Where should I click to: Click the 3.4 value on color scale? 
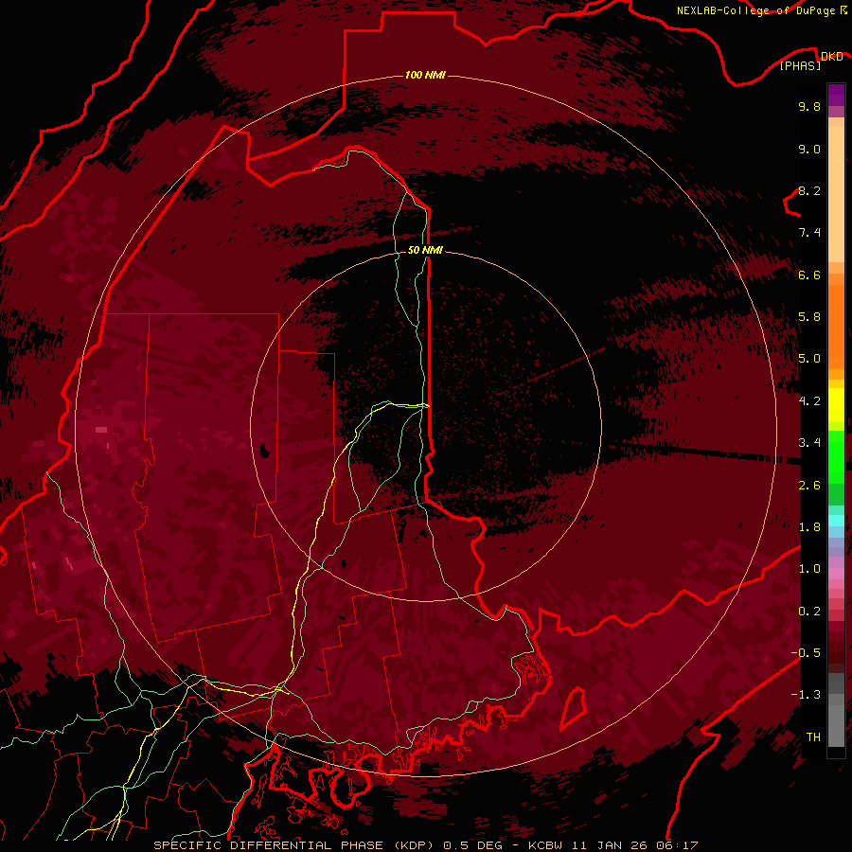[x=809, y=443]
